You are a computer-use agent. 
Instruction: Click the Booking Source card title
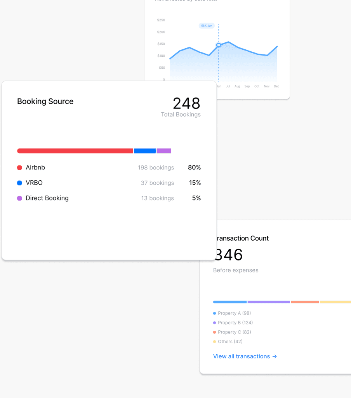pyautogui.click(x=45, y=101)
